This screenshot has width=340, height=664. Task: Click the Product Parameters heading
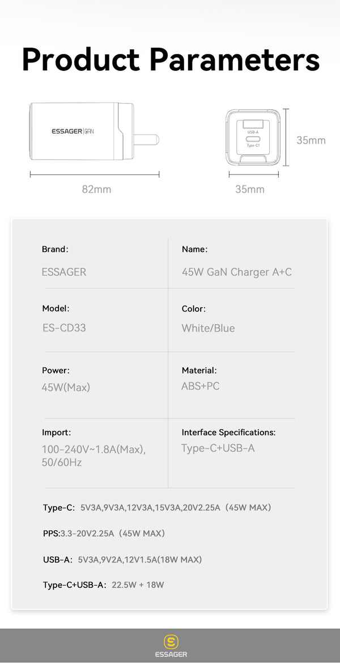coord(171,60)
